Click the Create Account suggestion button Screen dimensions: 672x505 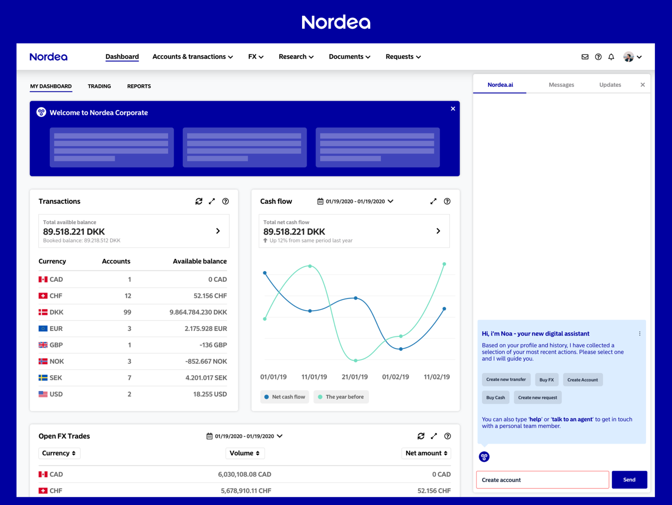583,379
